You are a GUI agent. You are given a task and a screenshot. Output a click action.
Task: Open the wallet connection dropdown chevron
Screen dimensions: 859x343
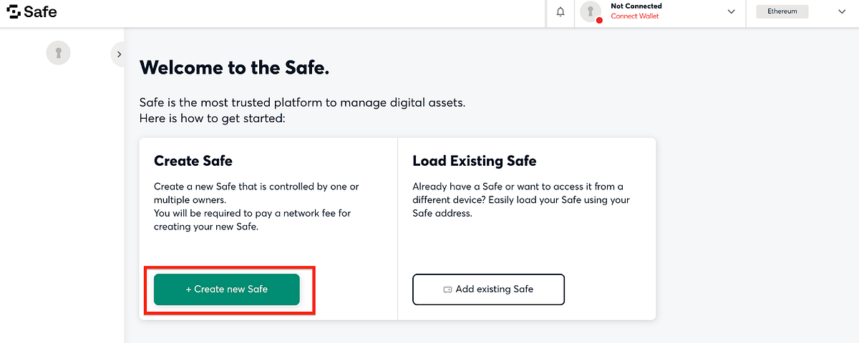click(x=731, y=11)
